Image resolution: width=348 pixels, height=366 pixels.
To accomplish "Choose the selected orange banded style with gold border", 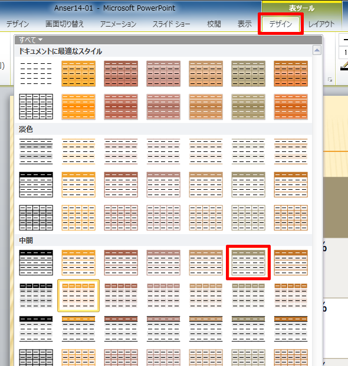I will [78, 296].
